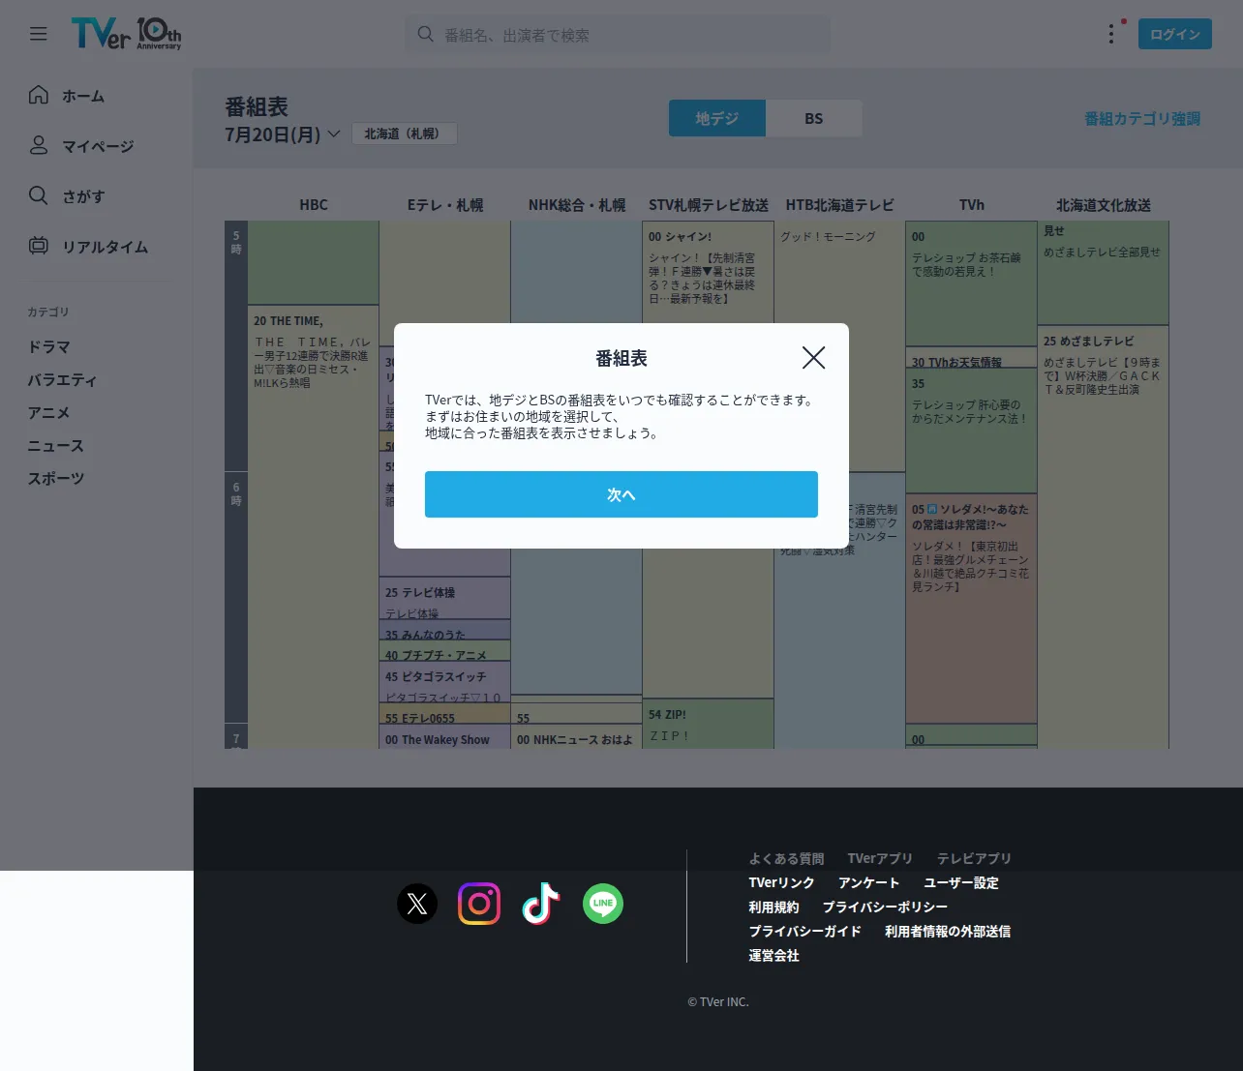This screenshot has width=1243, height=1071.
Task: Switch to the BS tab
Action: 814,118
